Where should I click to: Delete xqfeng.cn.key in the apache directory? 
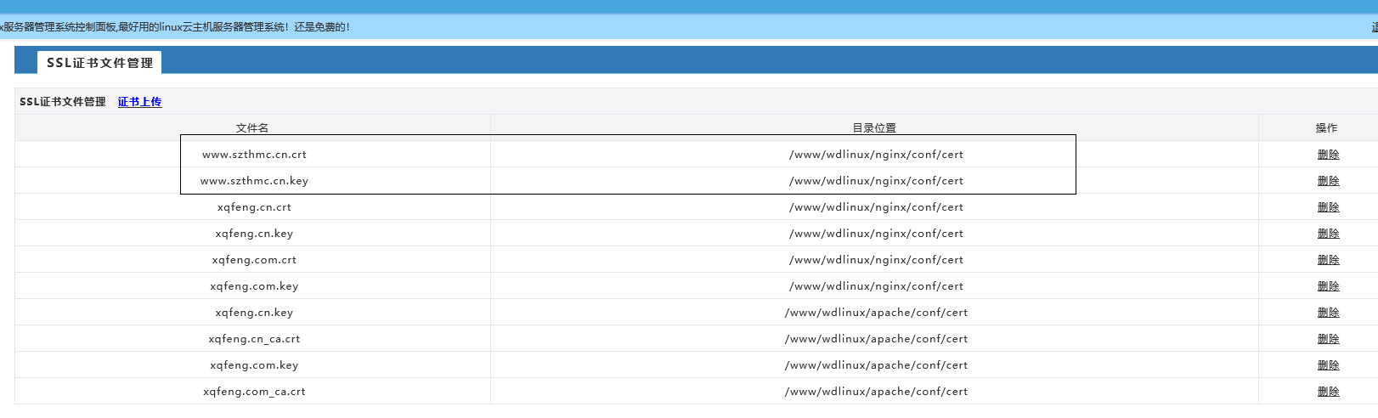[1328, 313]
